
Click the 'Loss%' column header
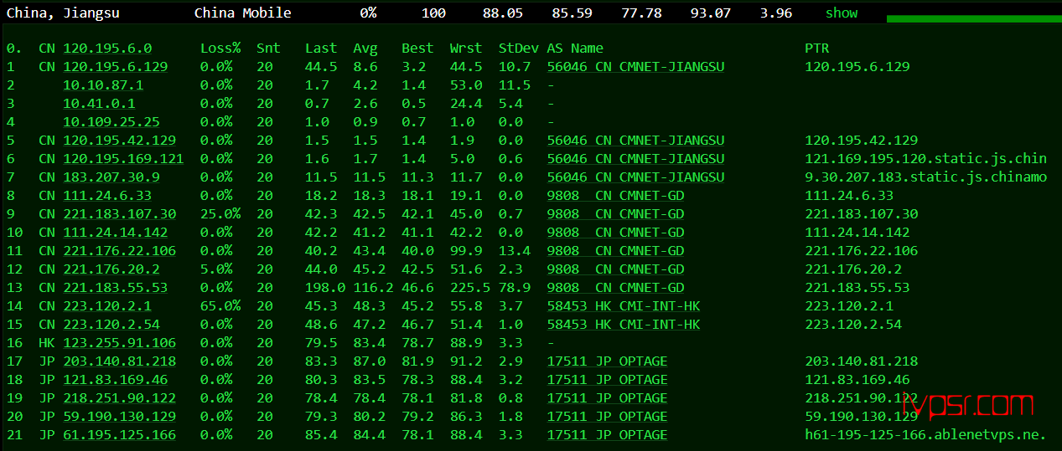click(220, 49)
